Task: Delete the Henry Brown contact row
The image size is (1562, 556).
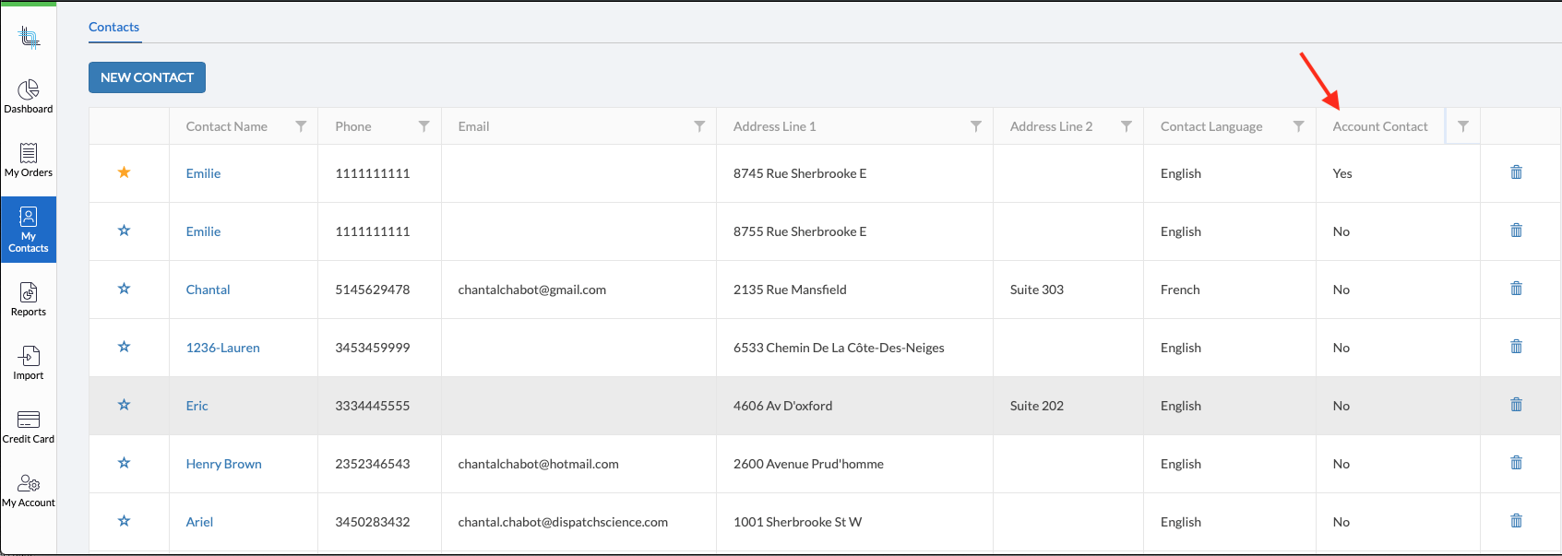Action: click(1516, 463)
